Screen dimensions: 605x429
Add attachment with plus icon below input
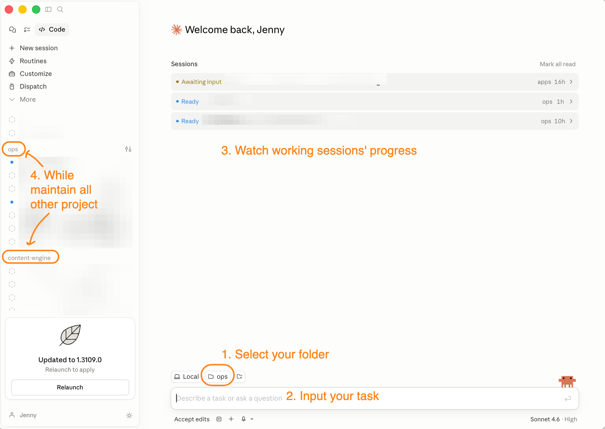pyautogui.click(x=231, y=419)
